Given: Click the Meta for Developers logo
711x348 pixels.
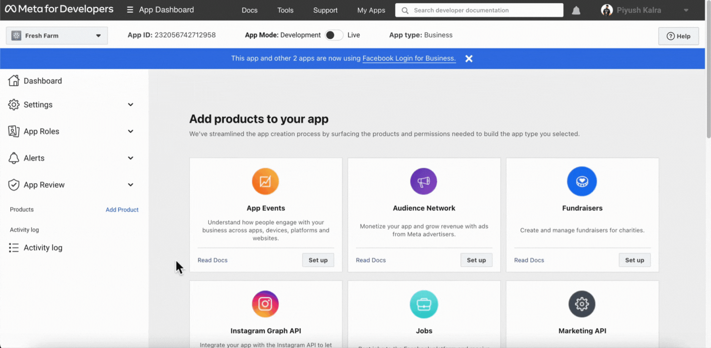Looking at the screenshot, I should (x=59, y=9).
